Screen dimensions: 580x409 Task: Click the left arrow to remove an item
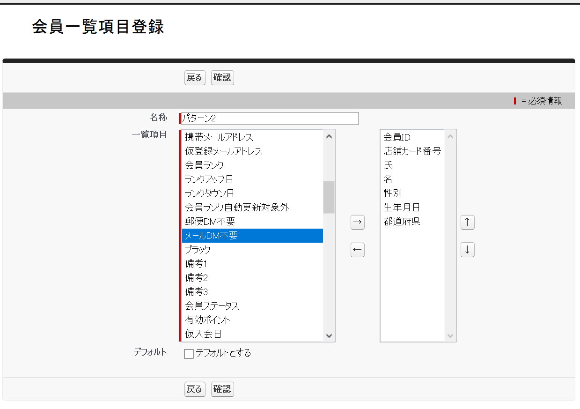point(357,250)
